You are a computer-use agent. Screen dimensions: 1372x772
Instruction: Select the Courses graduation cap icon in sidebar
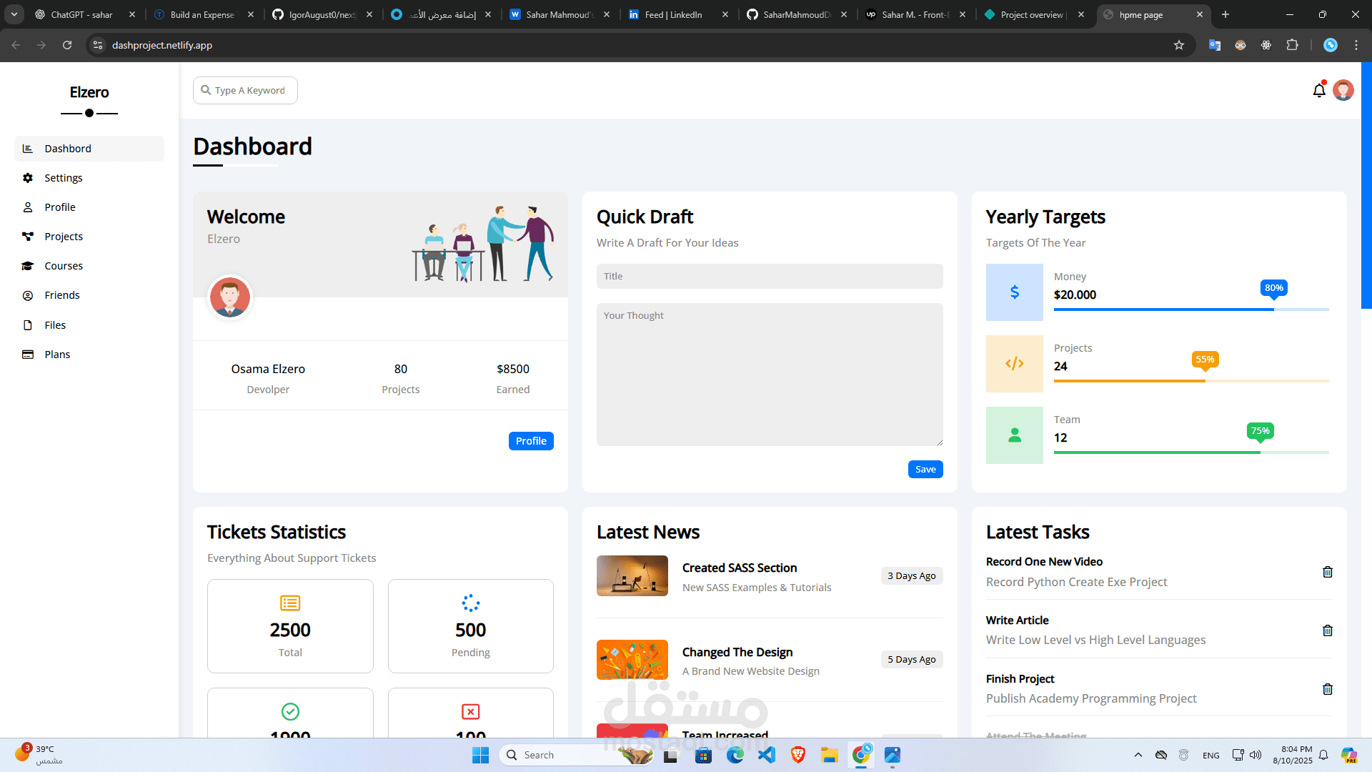coord(27,265)
